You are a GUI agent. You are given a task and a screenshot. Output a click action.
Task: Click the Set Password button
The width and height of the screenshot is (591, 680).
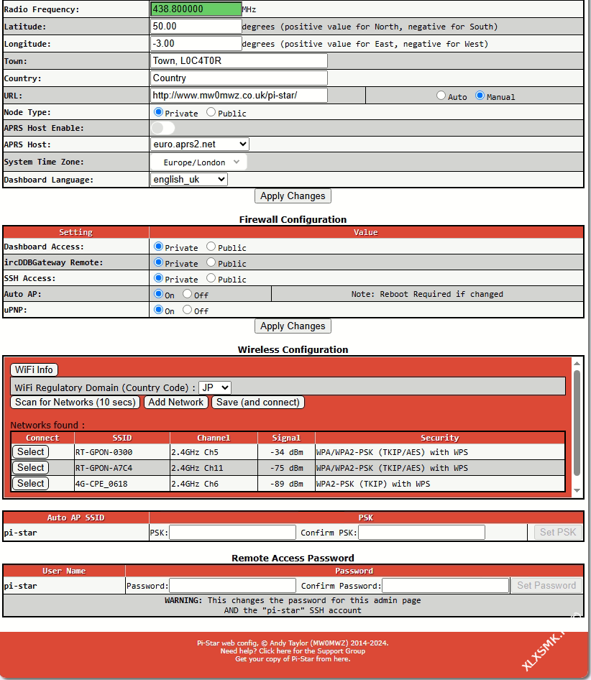(x=546, y=585)
